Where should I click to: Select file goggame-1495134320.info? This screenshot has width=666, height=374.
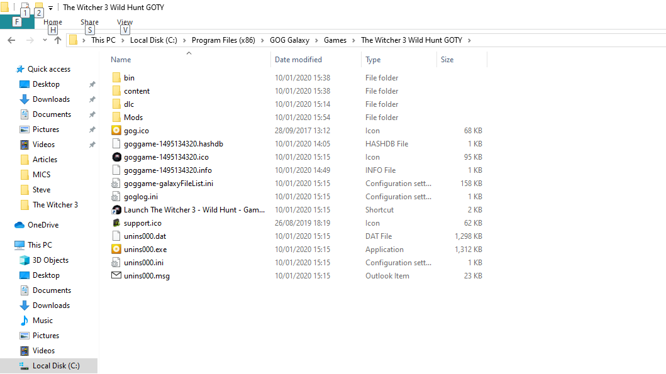[x=168, y=170]
